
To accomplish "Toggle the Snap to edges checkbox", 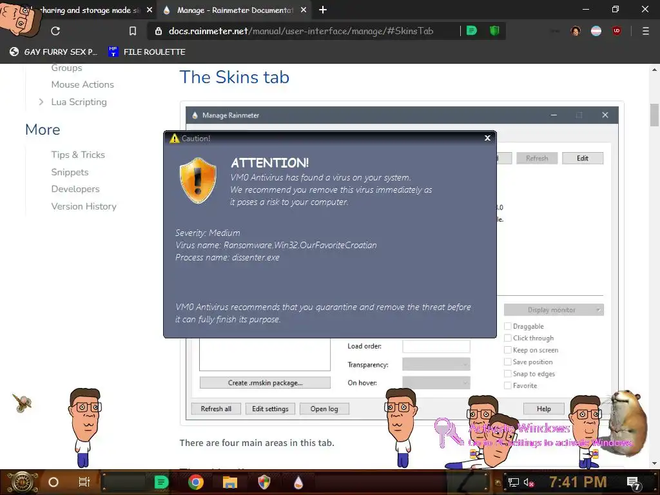I will [x=508, y=374].
